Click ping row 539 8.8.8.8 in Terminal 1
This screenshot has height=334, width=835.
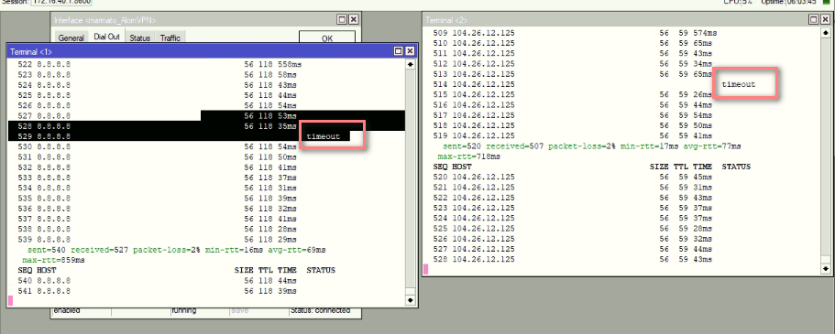coord(158,240)
